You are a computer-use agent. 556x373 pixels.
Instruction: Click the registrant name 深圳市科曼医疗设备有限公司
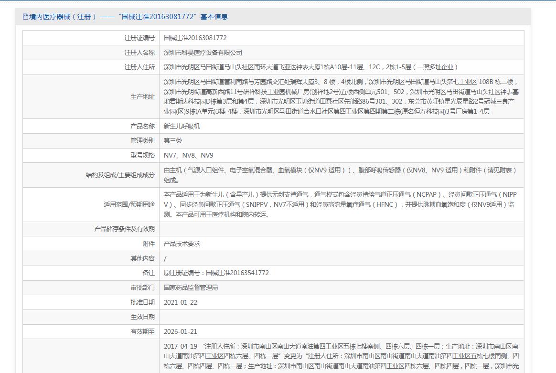click(203, 53)
